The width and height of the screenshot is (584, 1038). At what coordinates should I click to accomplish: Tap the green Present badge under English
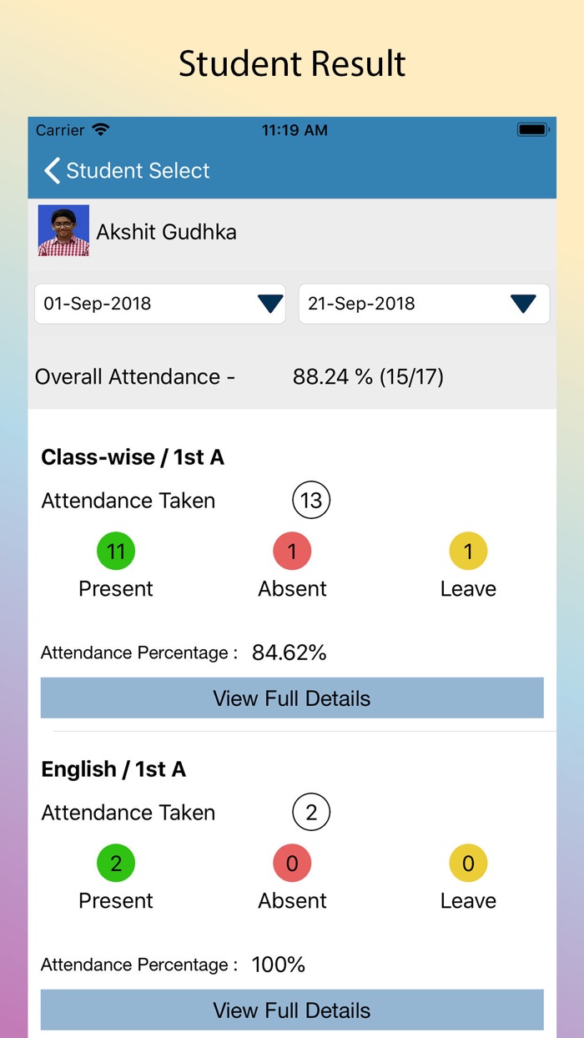point(116,864)
